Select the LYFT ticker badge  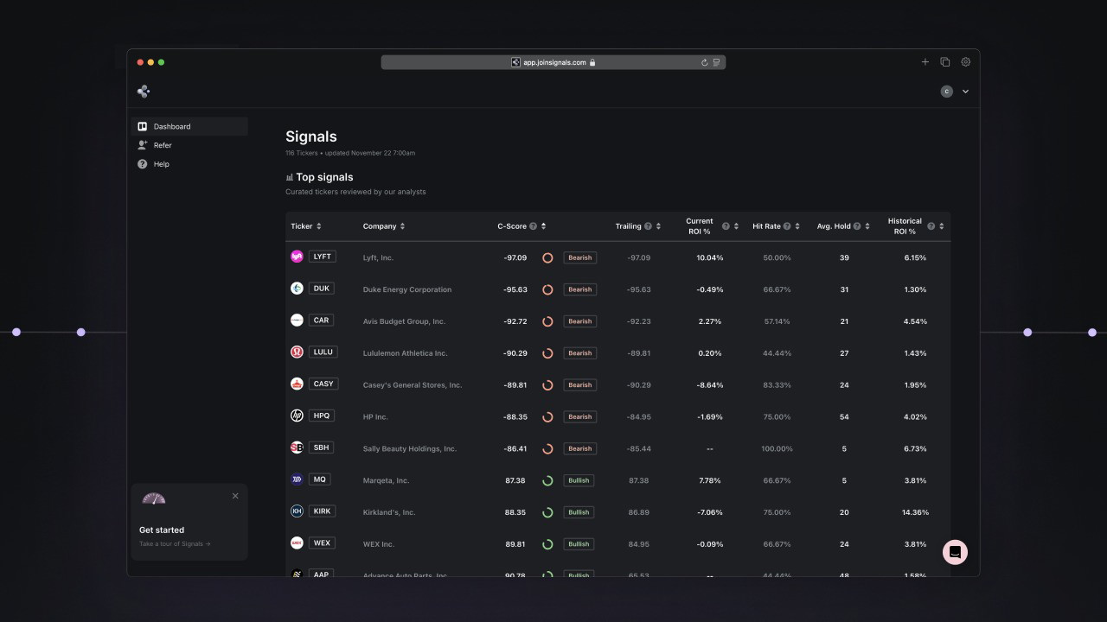pyautogui.click(x=322, y=257)
